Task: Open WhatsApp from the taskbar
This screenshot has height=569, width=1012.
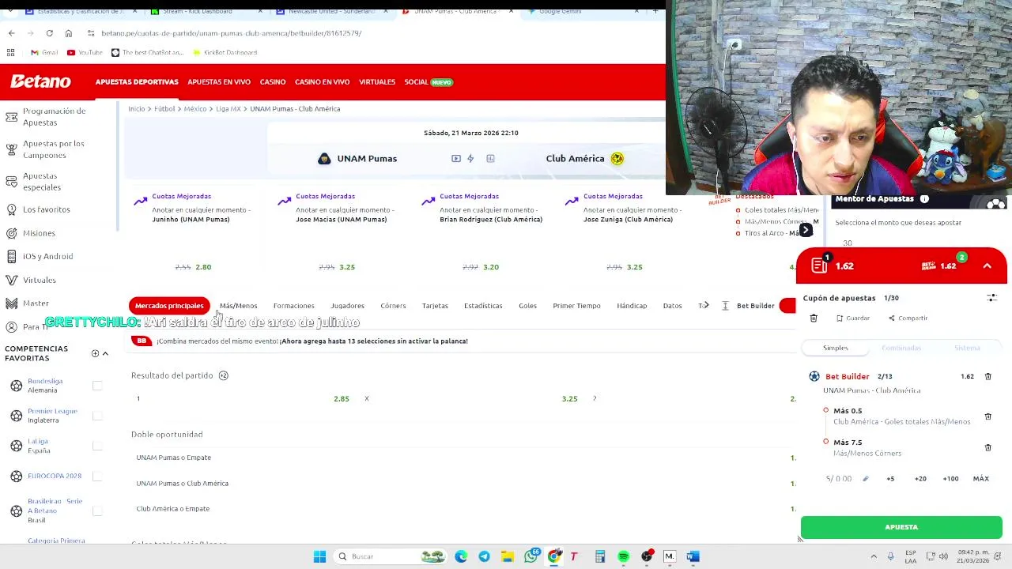Action: (x=531, y=556)
